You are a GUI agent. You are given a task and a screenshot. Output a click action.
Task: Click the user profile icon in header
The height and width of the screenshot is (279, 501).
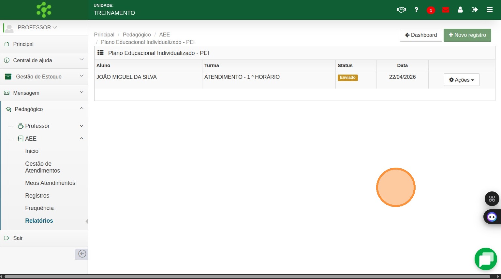(460, 10)
